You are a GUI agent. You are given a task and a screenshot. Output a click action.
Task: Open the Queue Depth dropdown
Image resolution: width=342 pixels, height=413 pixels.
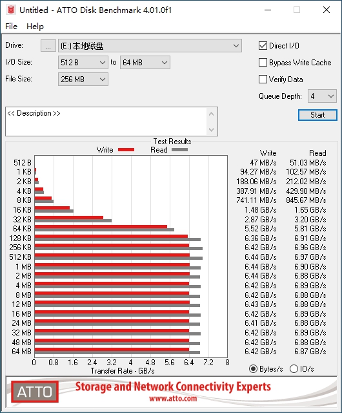pyautogui.click(x=322, y=96)
